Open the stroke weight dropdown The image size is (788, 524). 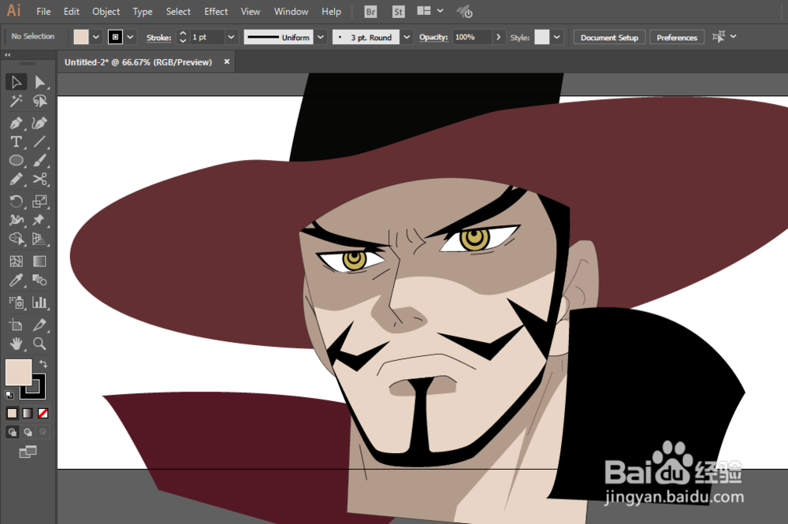coord(231,37)
